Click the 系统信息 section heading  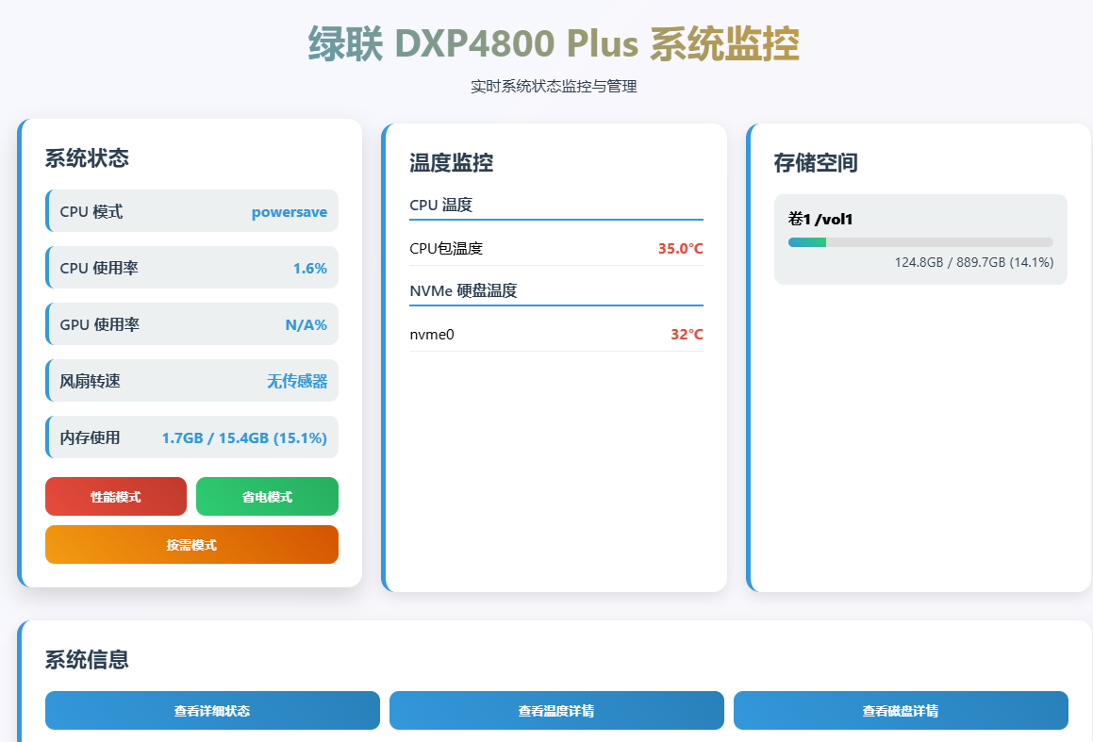pos(87,659)
